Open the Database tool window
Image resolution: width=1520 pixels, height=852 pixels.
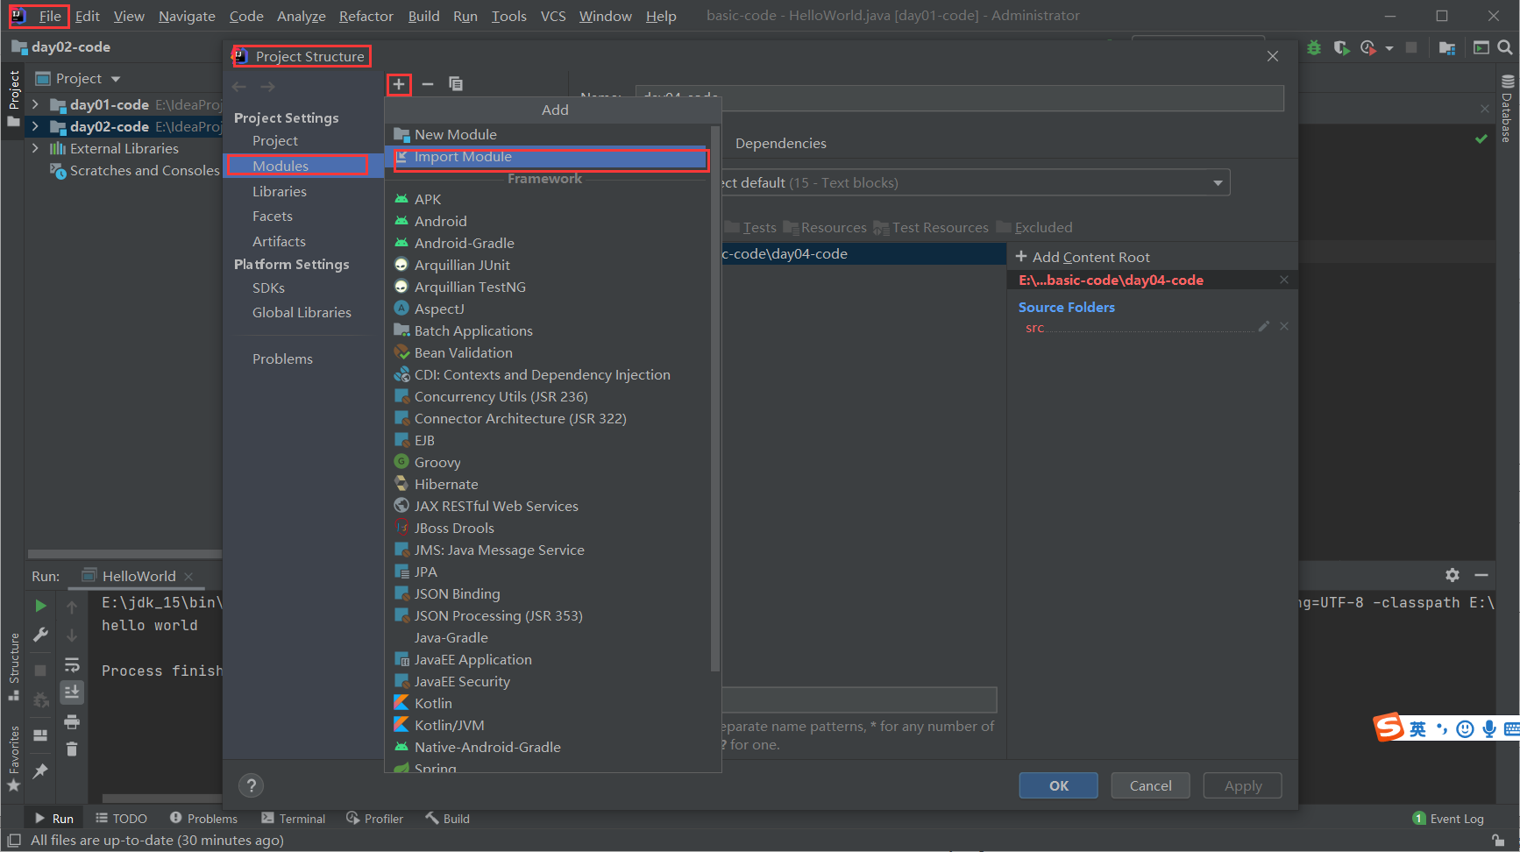click(1507, 110)
